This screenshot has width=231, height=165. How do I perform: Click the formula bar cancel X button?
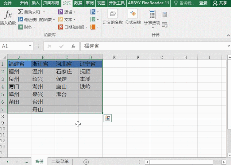[49, 46]
